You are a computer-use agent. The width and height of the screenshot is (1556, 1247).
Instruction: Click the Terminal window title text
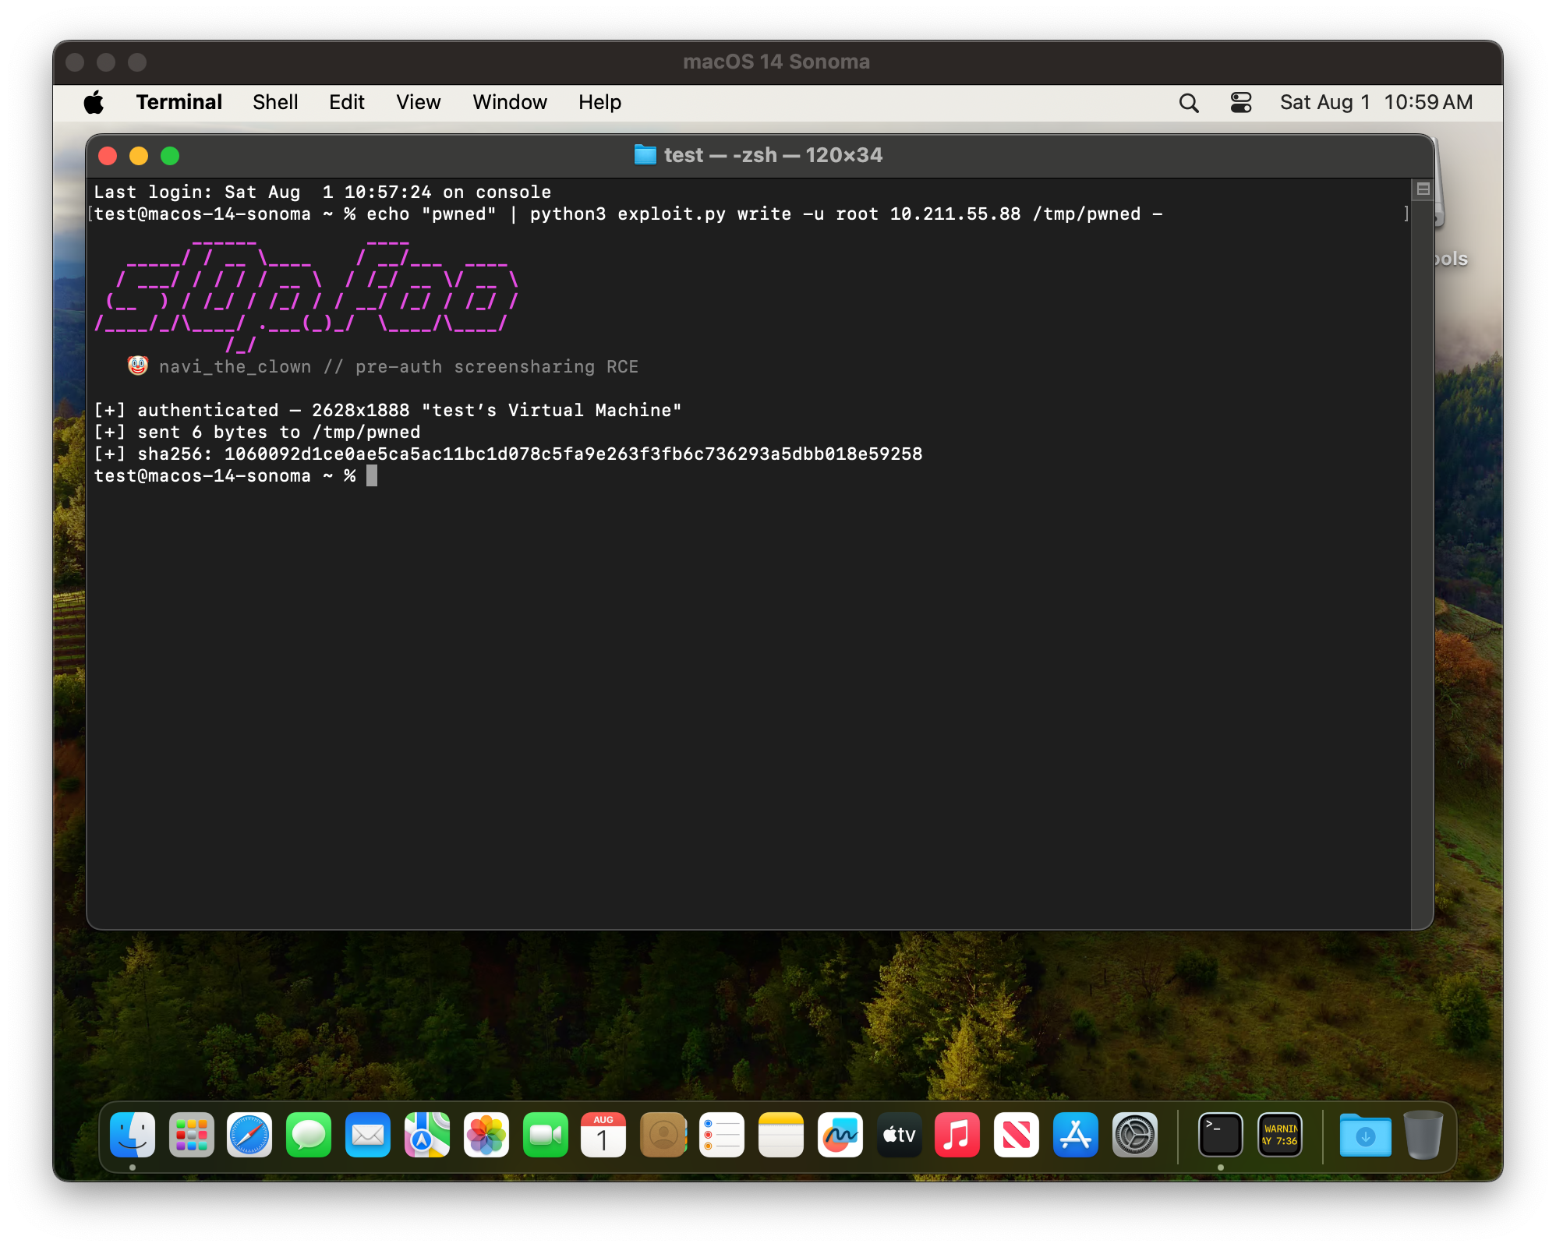(x=773, y=155)
